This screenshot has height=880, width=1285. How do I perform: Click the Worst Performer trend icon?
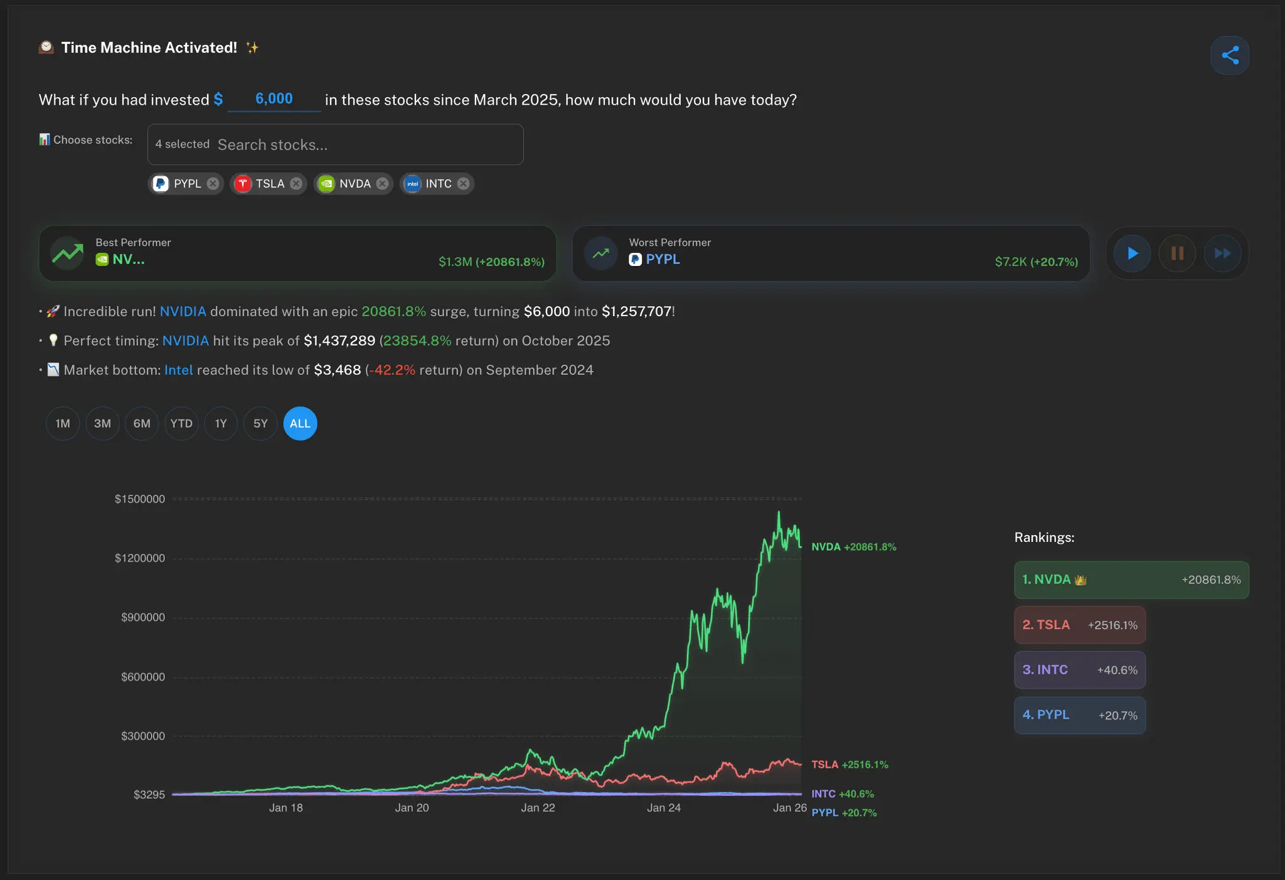click(x=601, y=253)
